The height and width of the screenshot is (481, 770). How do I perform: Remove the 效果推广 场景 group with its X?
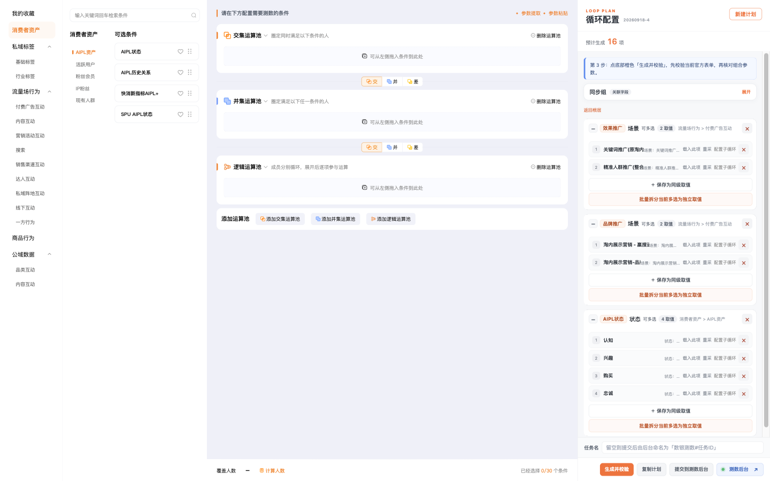(747, 128)
